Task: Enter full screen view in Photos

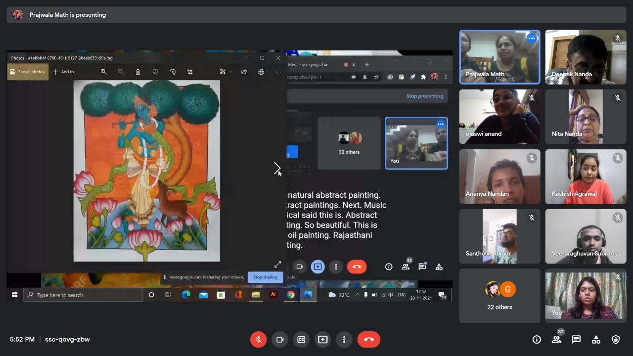Action: coord(277,265)
